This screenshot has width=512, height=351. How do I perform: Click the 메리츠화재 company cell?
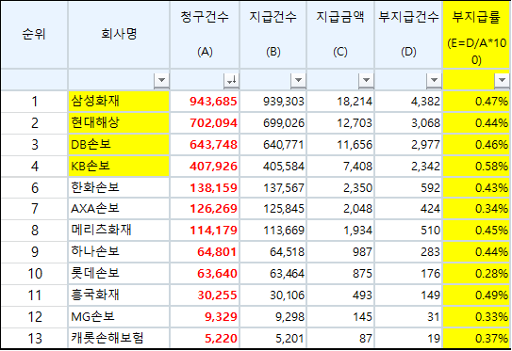click(x=119, y=231)
